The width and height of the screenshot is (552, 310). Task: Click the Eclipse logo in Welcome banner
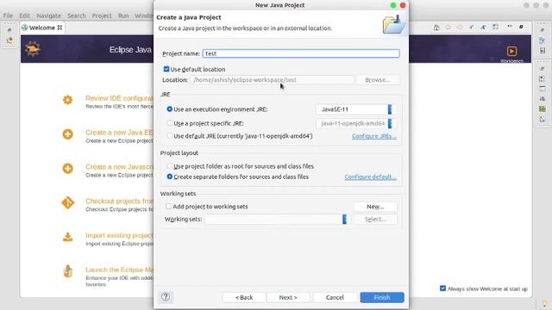pyautogui.click(x=33, y=49)
